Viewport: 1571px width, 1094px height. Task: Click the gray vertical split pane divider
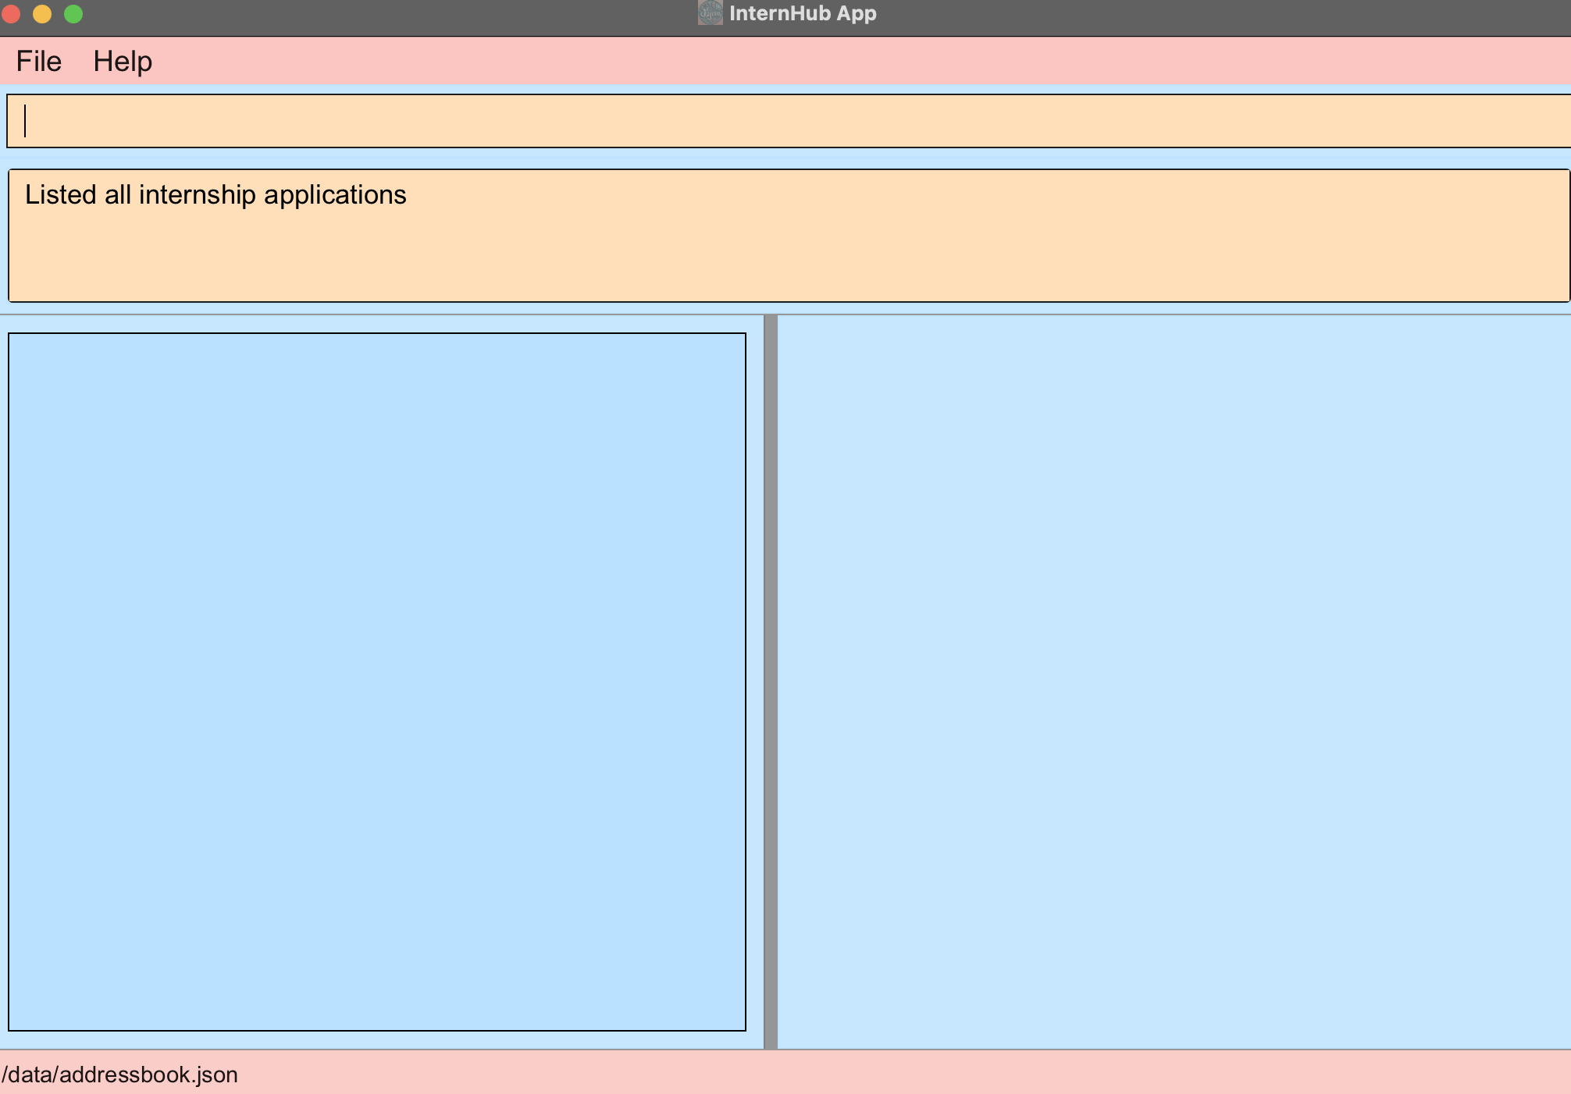click(770, 681)
